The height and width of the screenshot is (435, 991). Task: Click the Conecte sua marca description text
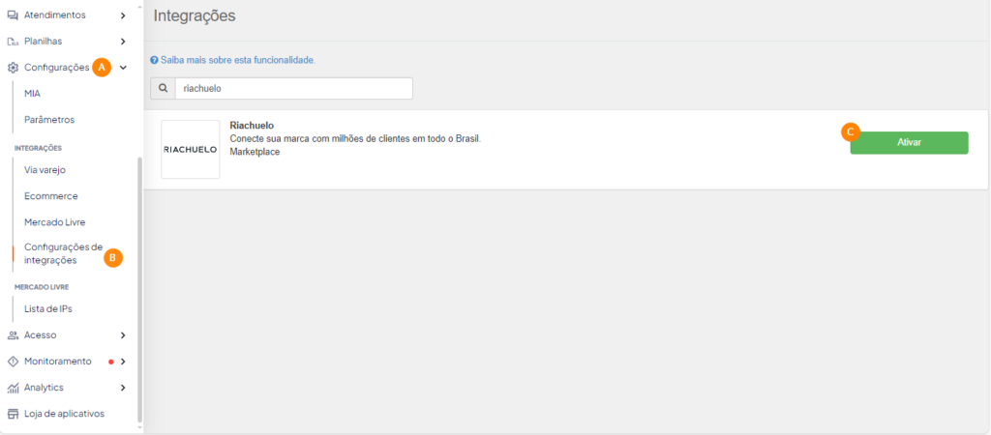coord(356,139)
